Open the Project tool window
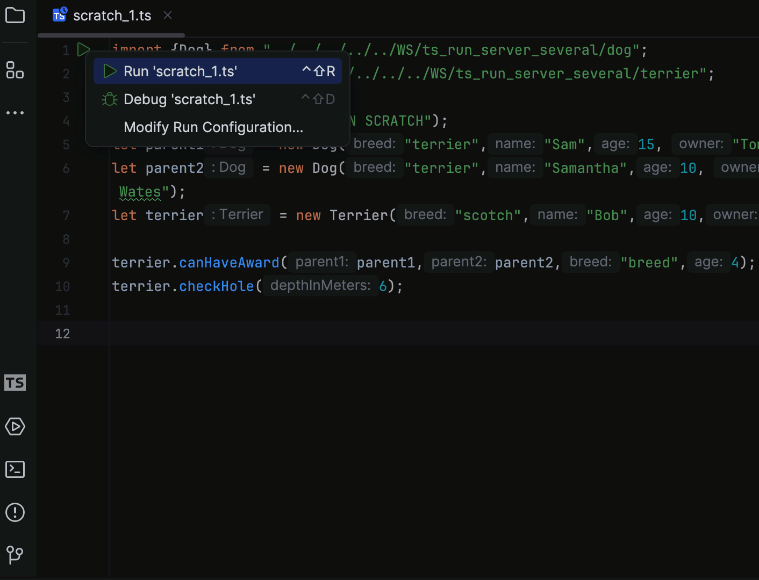Viewport: 759px width, 580px height. (15, 15)
